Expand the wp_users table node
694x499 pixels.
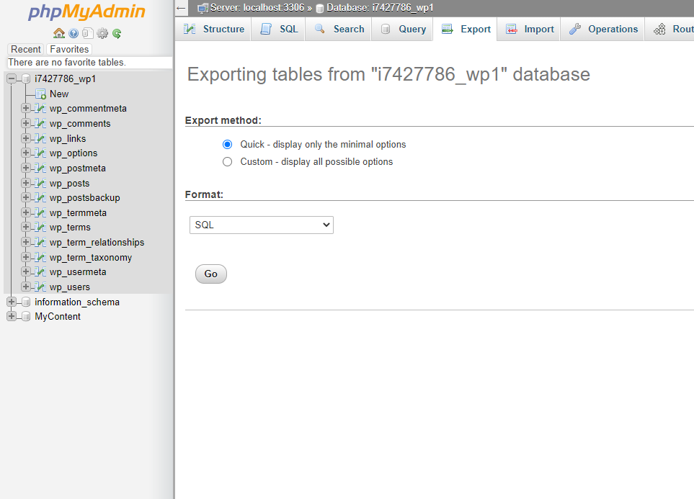[26, 287]
